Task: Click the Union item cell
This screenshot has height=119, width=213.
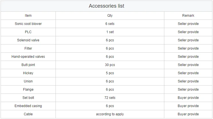Action: 28,81
